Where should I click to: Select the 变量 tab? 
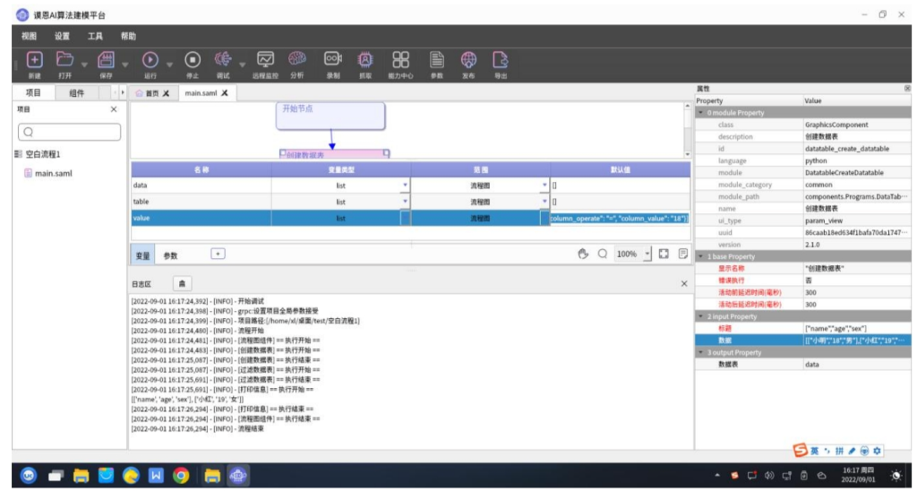pos(143,255)
